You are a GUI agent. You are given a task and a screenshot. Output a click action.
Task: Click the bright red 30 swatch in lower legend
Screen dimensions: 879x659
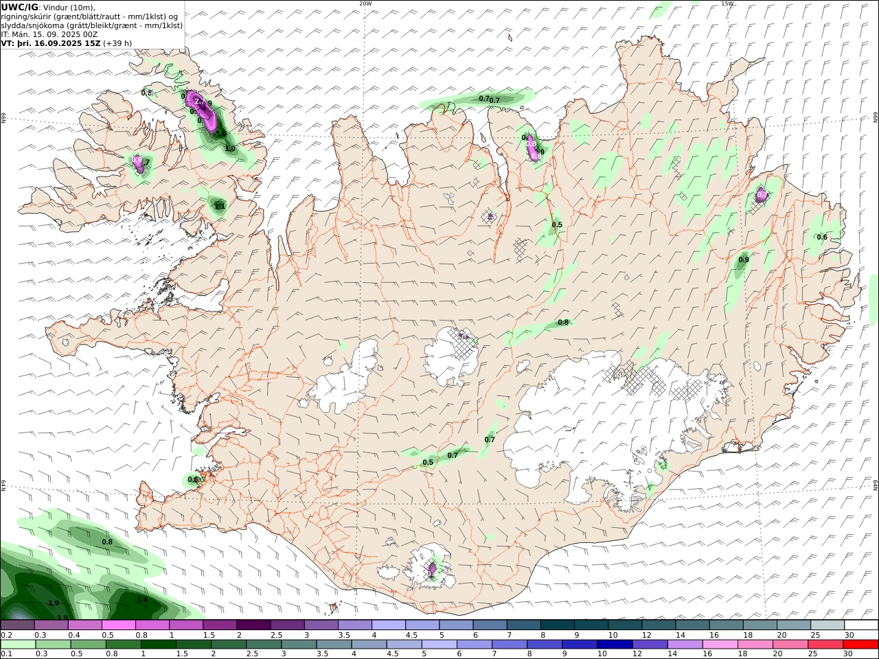861,645
